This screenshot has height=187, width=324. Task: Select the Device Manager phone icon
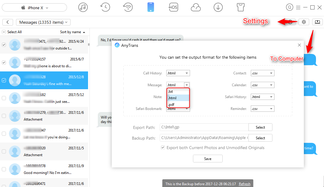[x=151, y=7]
